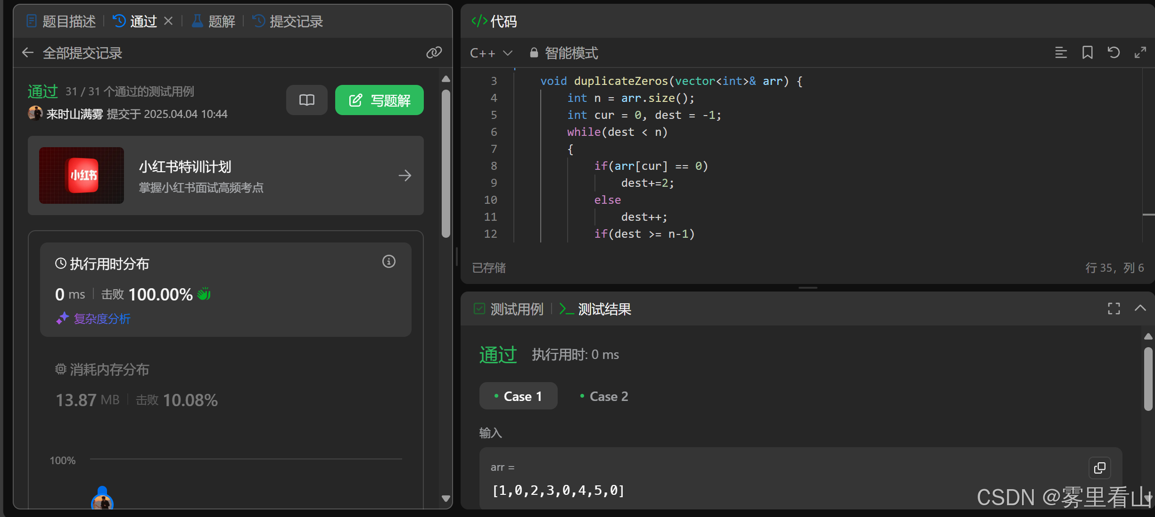
Task: Open the 提交记录 tab
Action: pos(288,21)
